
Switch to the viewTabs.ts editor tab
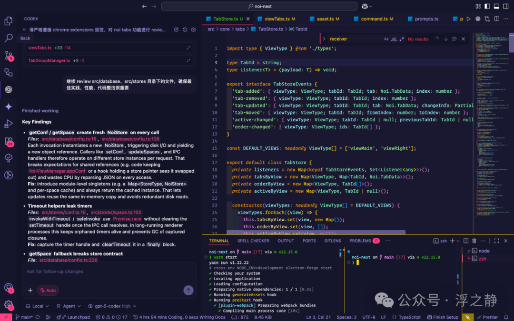277,19
